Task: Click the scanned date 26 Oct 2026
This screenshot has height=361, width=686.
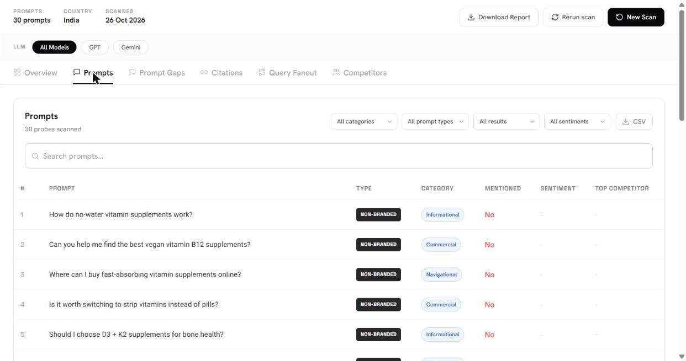Action: click(x=125, y=20)
